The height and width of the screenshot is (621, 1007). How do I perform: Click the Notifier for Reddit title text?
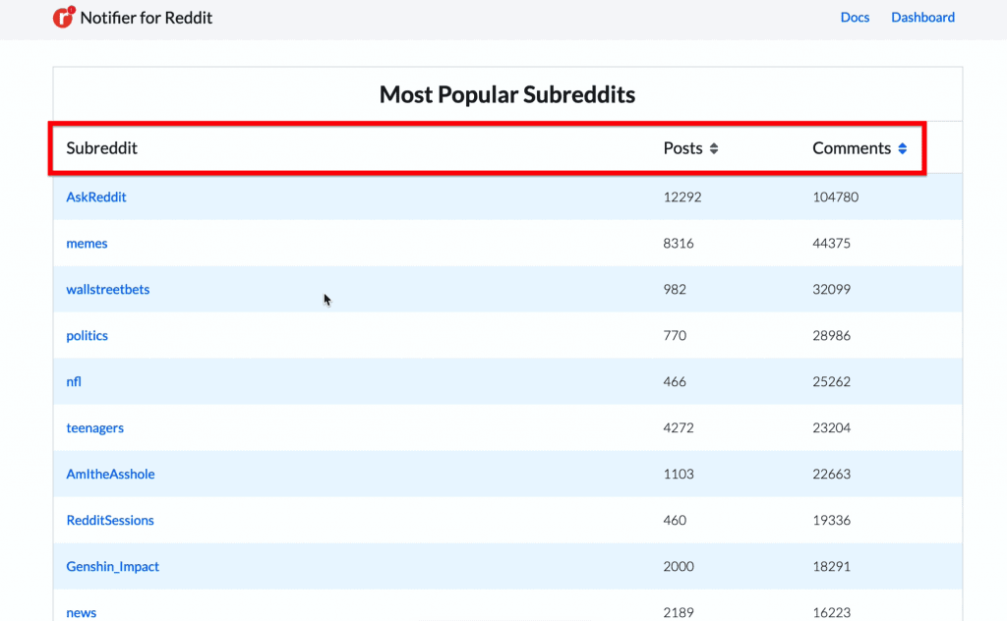147,18
